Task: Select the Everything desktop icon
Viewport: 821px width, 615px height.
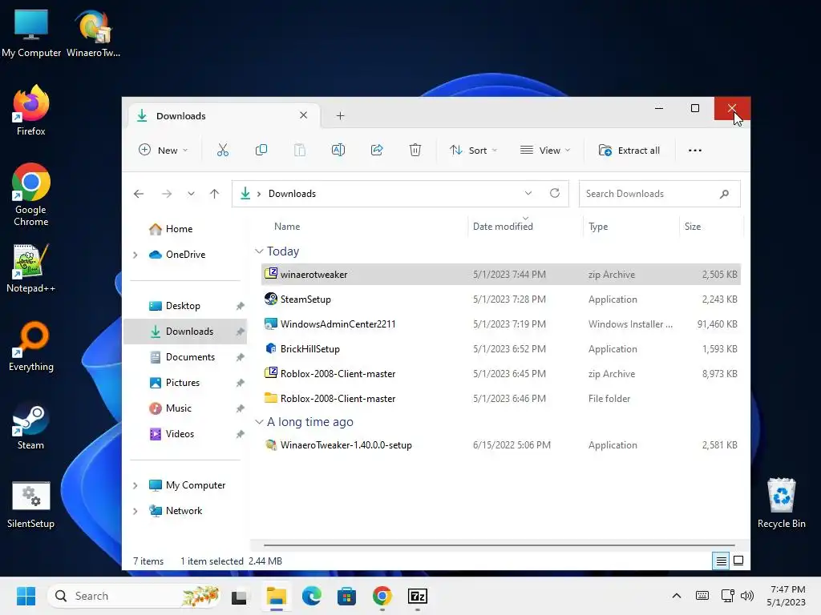Action: (31, 347)
